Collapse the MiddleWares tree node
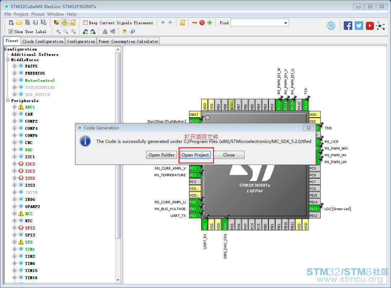391x288 pixels. click(x=8, y=60)
